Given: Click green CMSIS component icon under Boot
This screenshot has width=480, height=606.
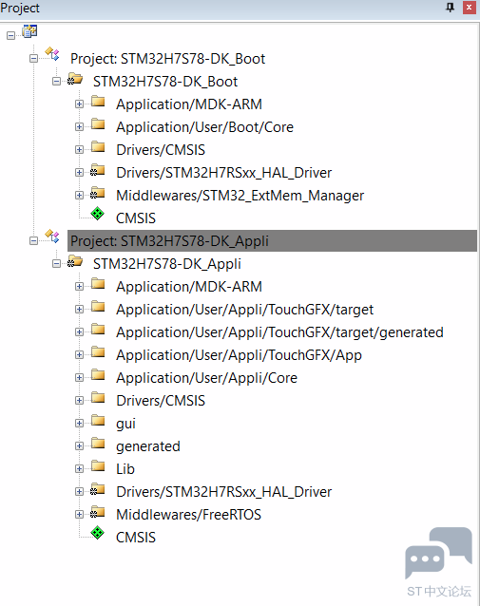Looking at the screenshot, I should pyautogui.click(x=98, y=214).
